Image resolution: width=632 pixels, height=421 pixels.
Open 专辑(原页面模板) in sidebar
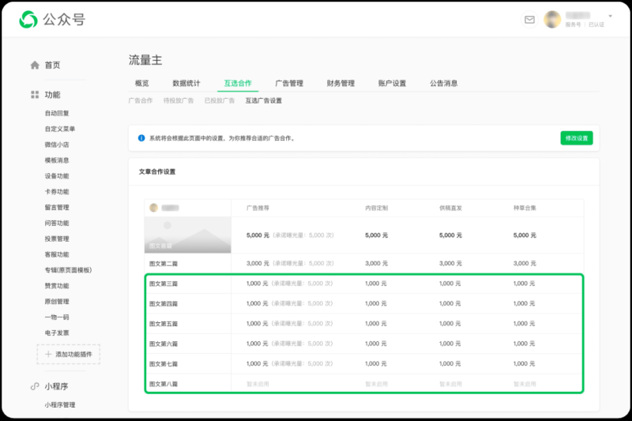pos(68,270)
